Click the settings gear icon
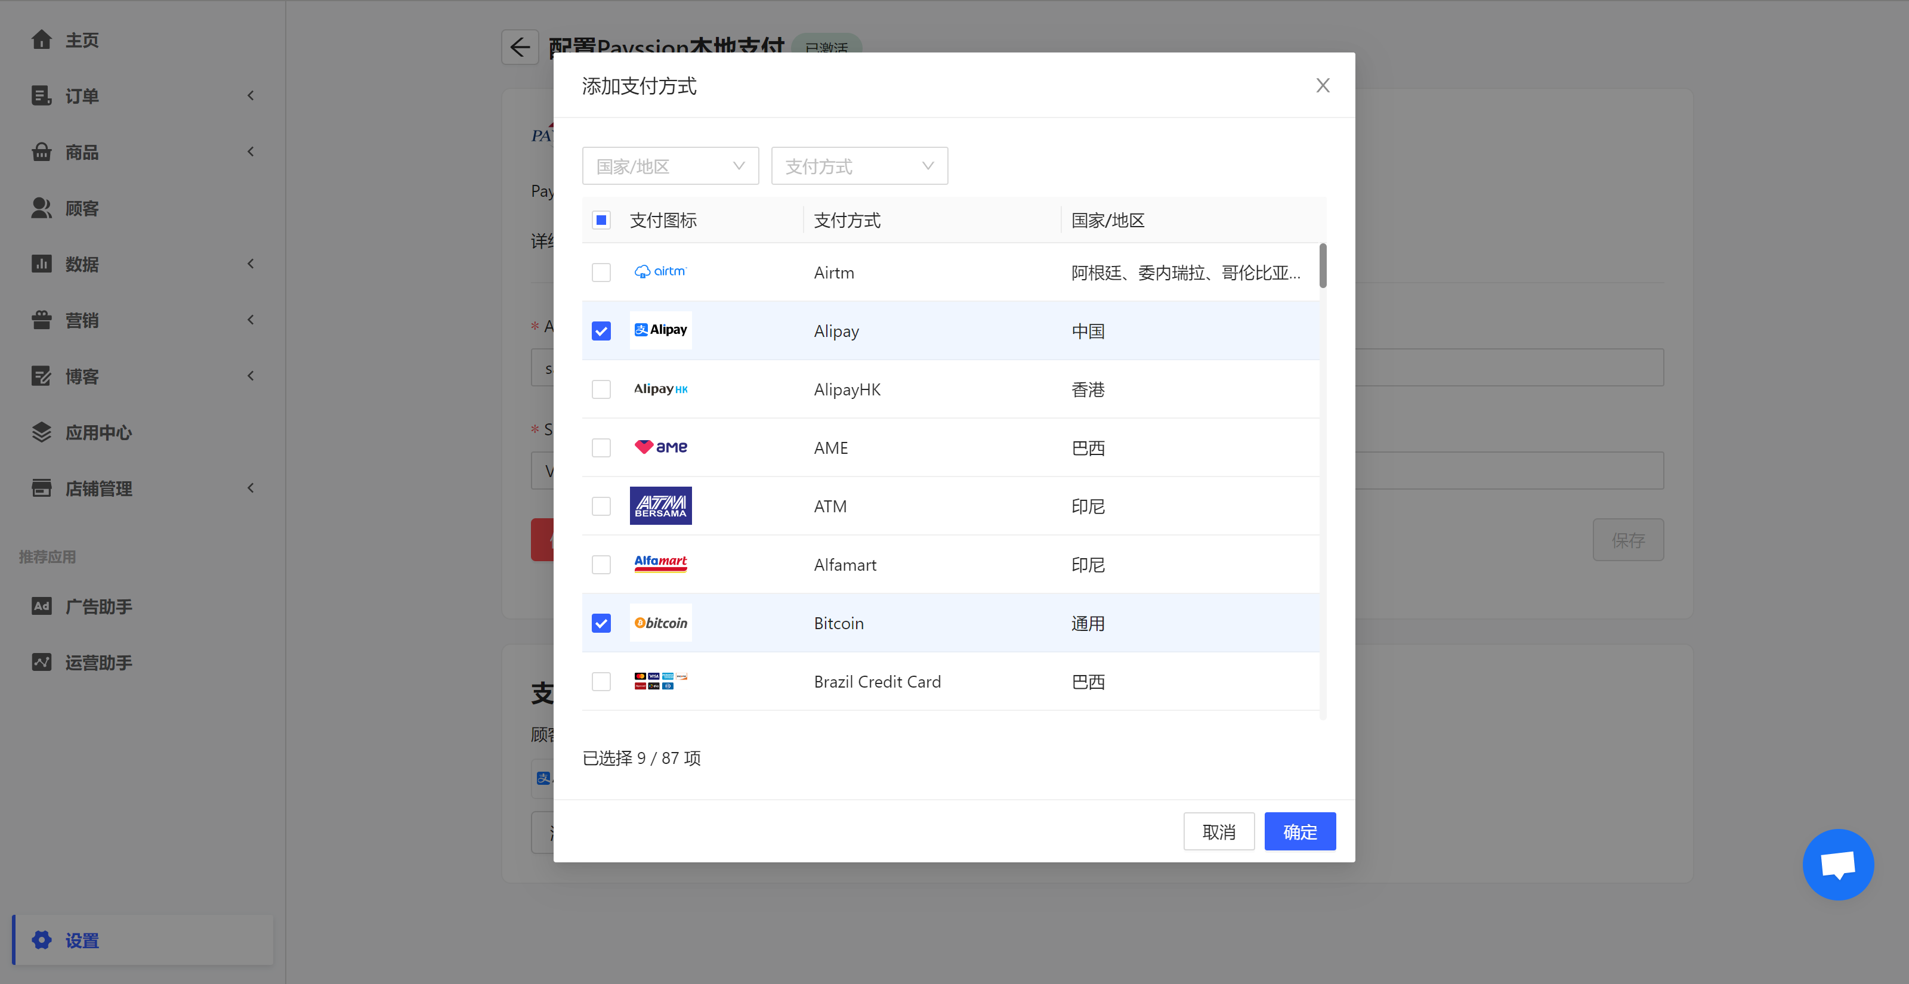 [x=42, y=940]
